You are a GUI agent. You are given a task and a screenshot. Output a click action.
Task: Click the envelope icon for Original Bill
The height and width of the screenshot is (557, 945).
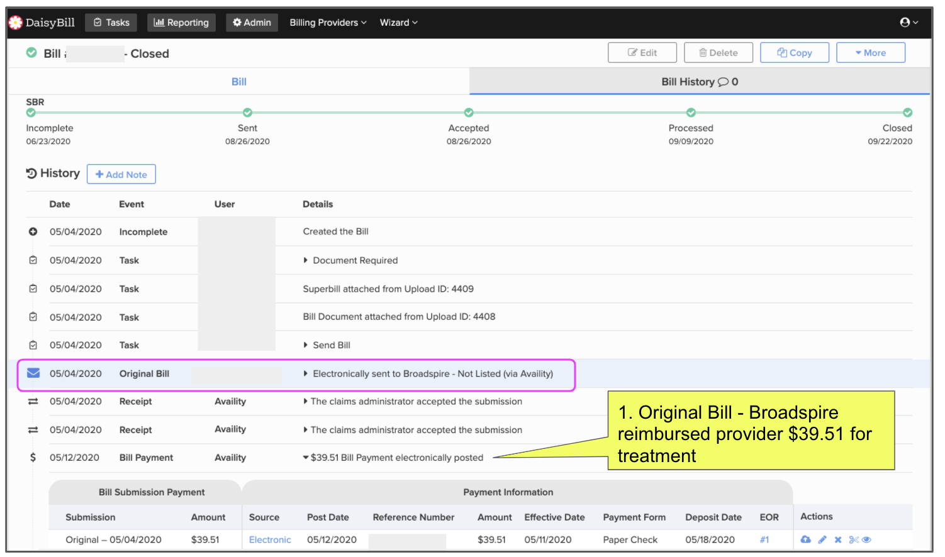pyautogui.click(x=33, y=373)
